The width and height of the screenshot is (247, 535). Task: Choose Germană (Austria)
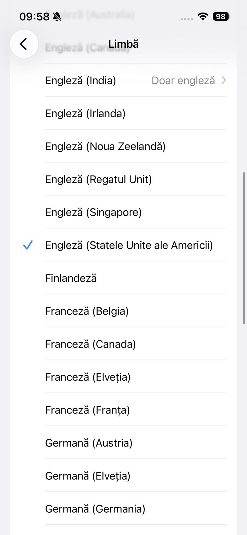tap(89, 443)
